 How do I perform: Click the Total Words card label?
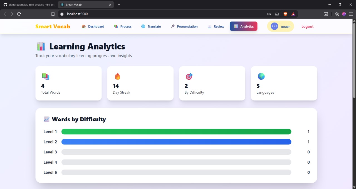pos(50,92)
